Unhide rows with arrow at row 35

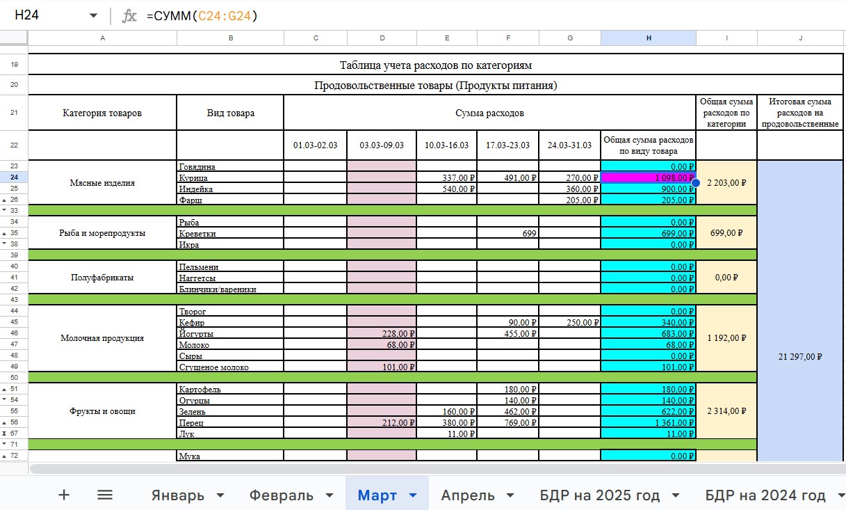pyautogui.click(x=4, y=234)
